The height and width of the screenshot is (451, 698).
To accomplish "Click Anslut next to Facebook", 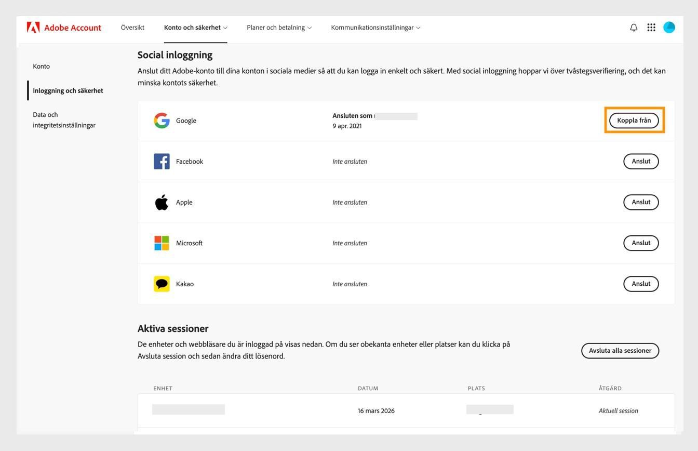I will point(641,161).
